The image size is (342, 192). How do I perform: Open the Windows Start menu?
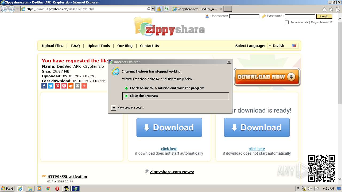click(7, 188)
